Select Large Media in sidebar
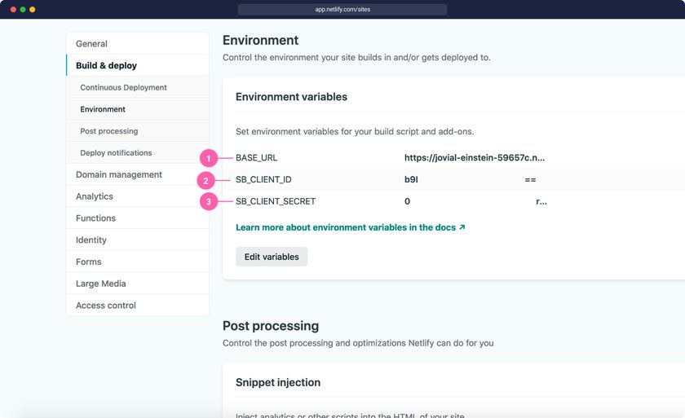The height and width of the screenshot is (418, 685). (100, 284)
